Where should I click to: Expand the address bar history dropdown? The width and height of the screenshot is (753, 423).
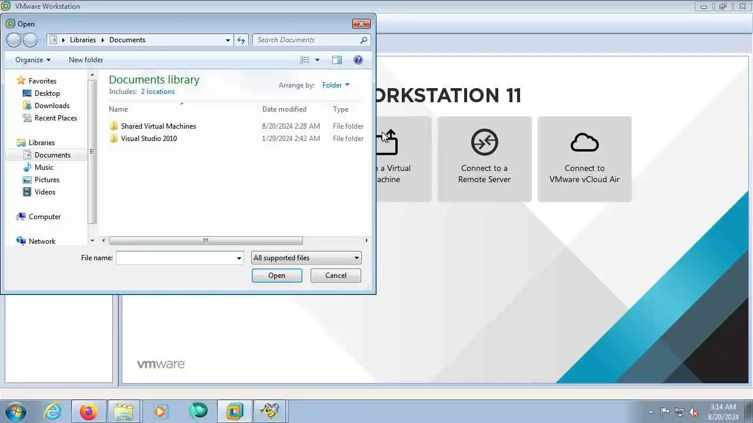pos(228,40)
